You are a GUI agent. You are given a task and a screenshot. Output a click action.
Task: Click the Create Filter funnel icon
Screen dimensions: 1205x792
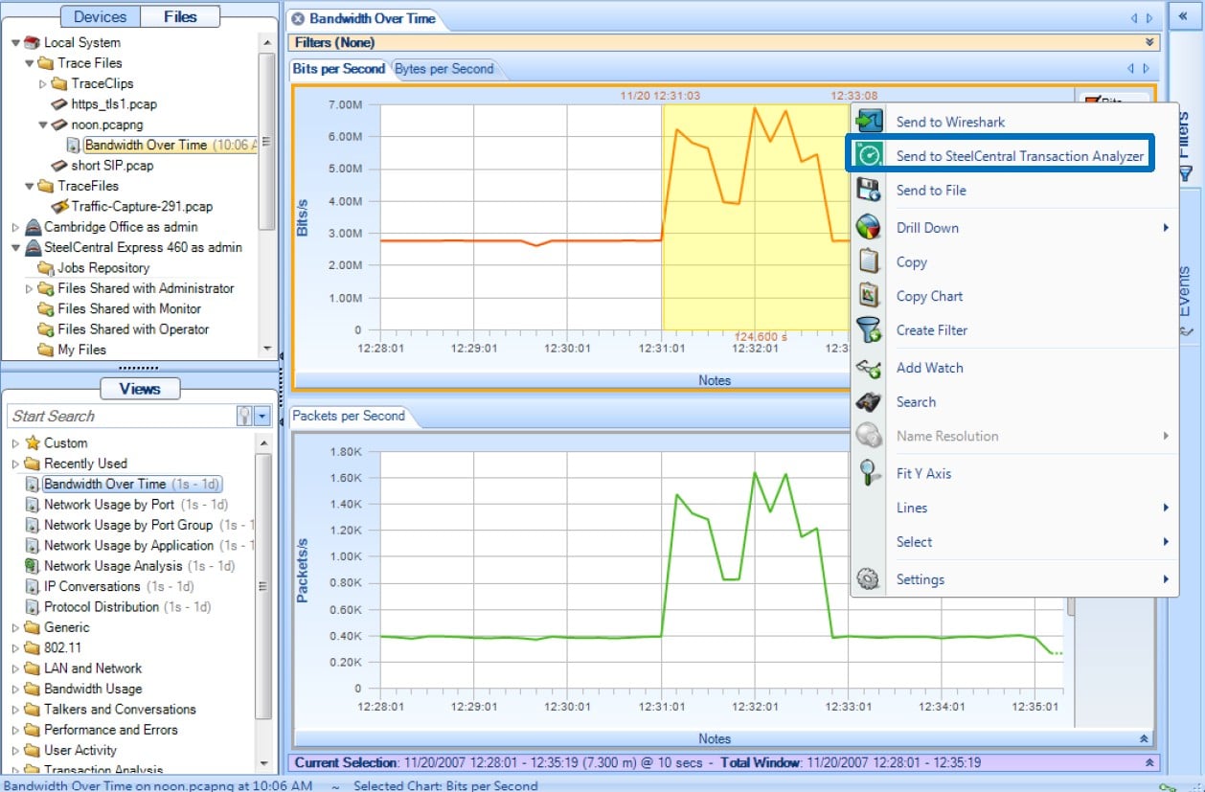869,330
